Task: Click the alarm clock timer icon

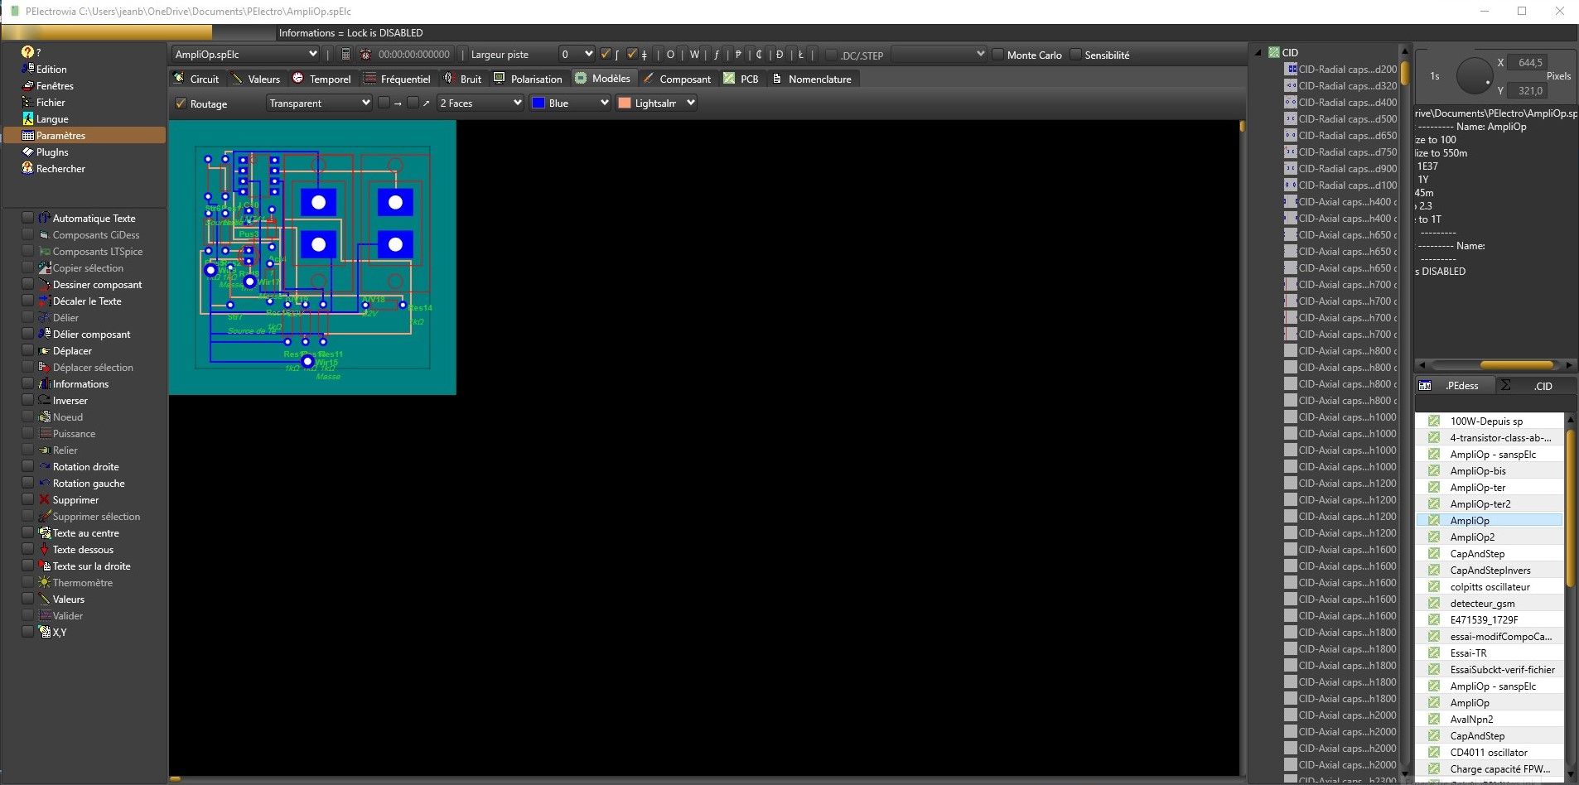Action: point(365,55)
